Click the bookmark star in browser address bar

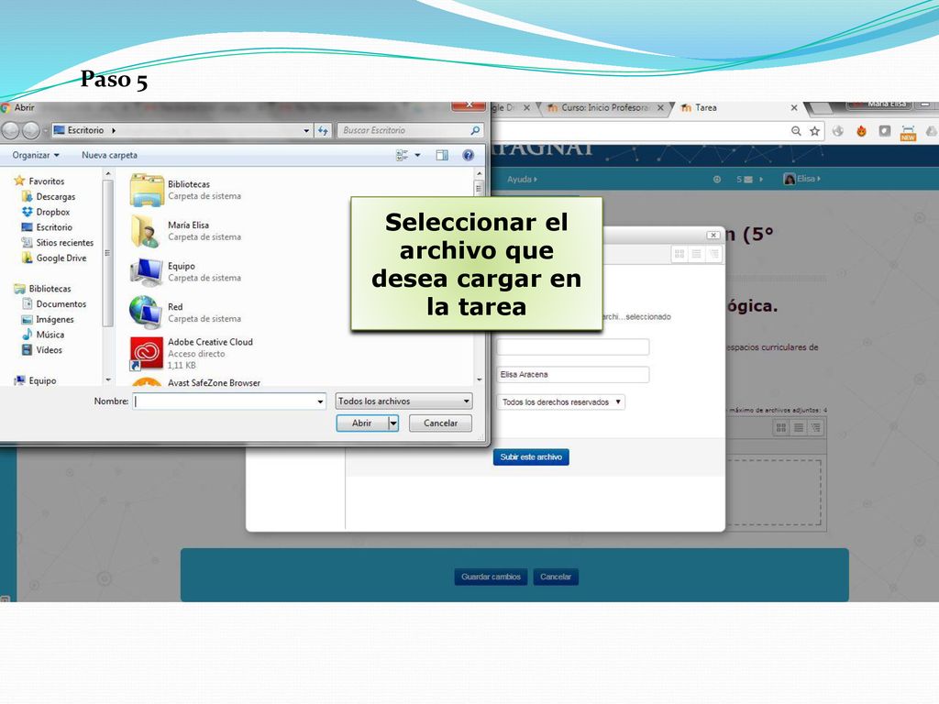pyautogui.click(x=814, y=130)
